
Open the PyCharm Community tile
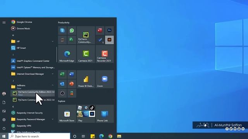86,35
